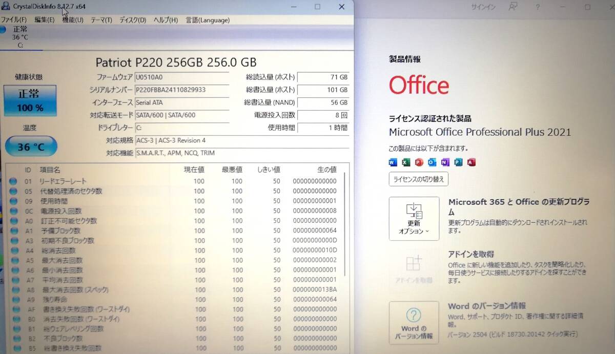Click the サインイン link in Office window
Viewport: 615px width, 354px height.
483,7
